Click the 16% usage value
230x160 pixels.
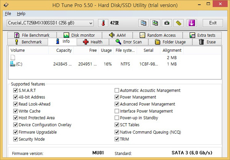coord(108,64)
